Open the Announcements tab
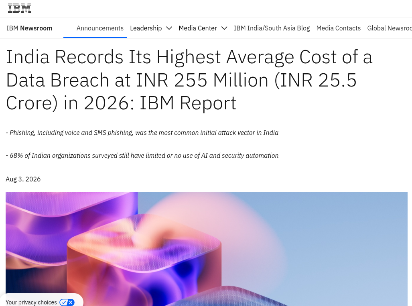This screenshot has height=306, width=412. (100, 28)
